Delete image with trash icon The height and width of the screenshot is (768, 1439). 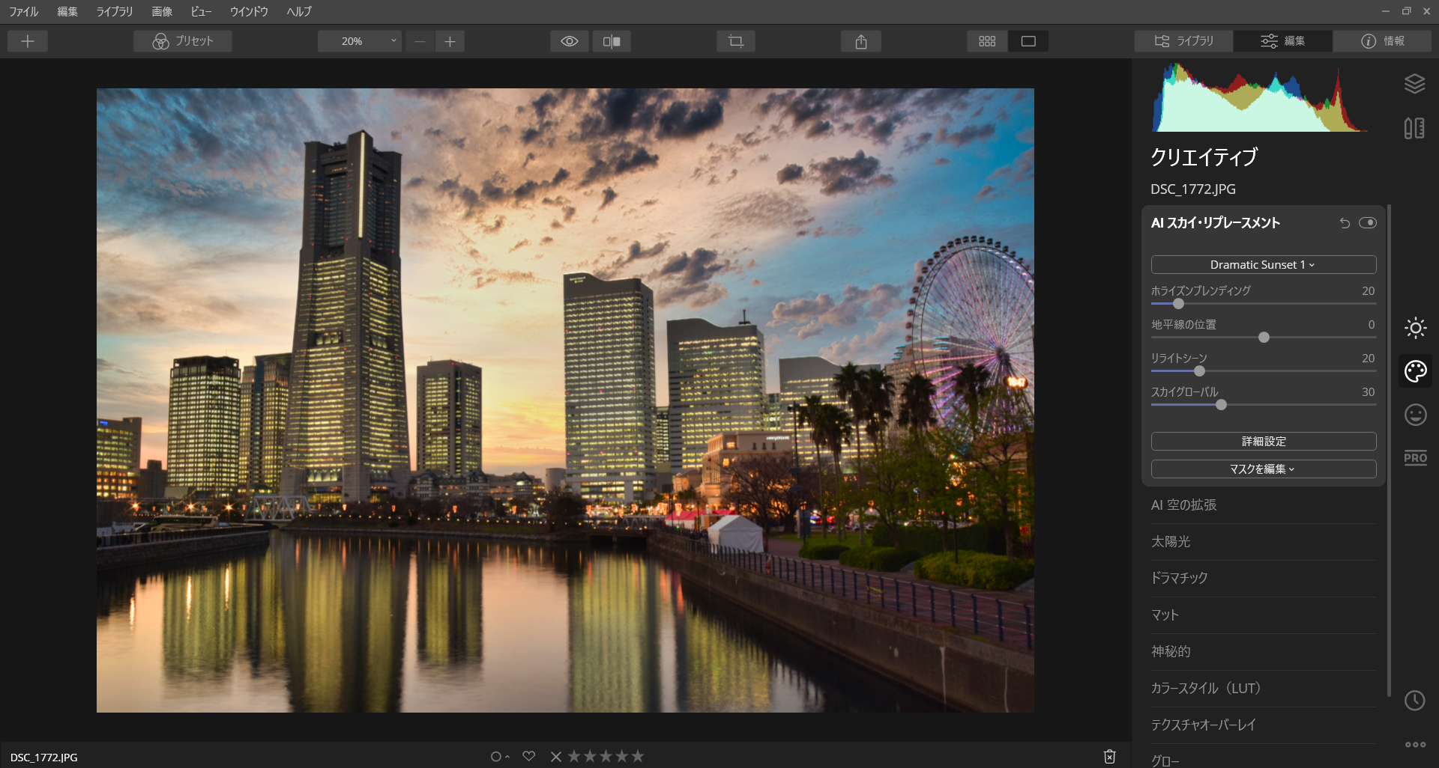[x=1109, y=757]
